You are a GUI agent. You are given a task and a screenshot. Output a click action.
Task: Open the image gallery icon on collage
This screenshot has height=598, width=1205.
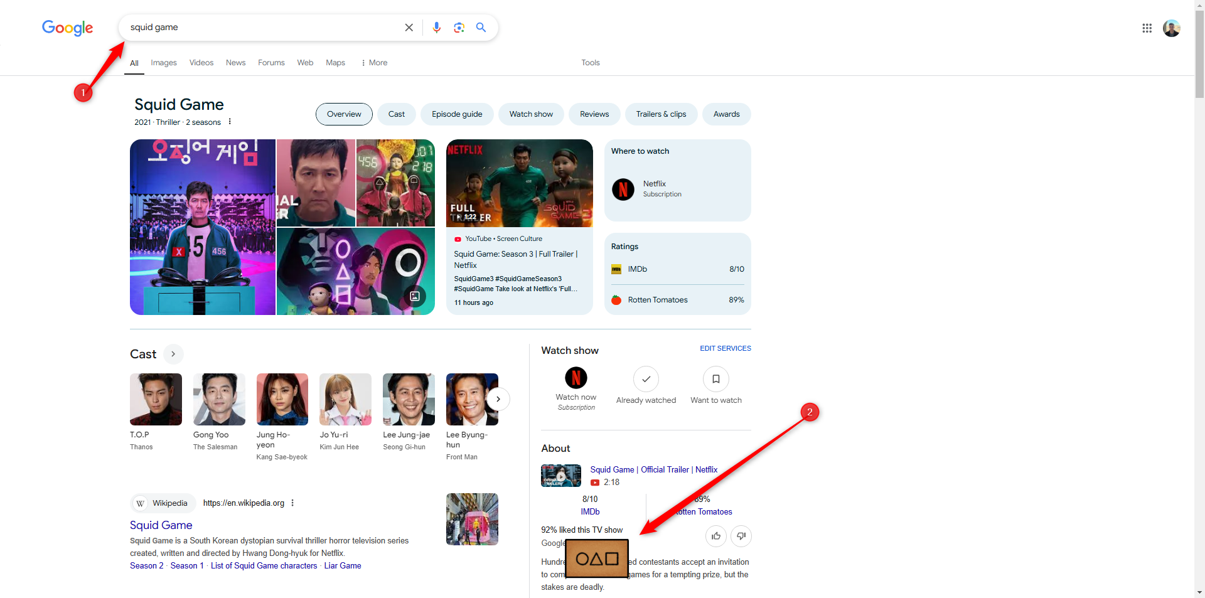point(415,296)
